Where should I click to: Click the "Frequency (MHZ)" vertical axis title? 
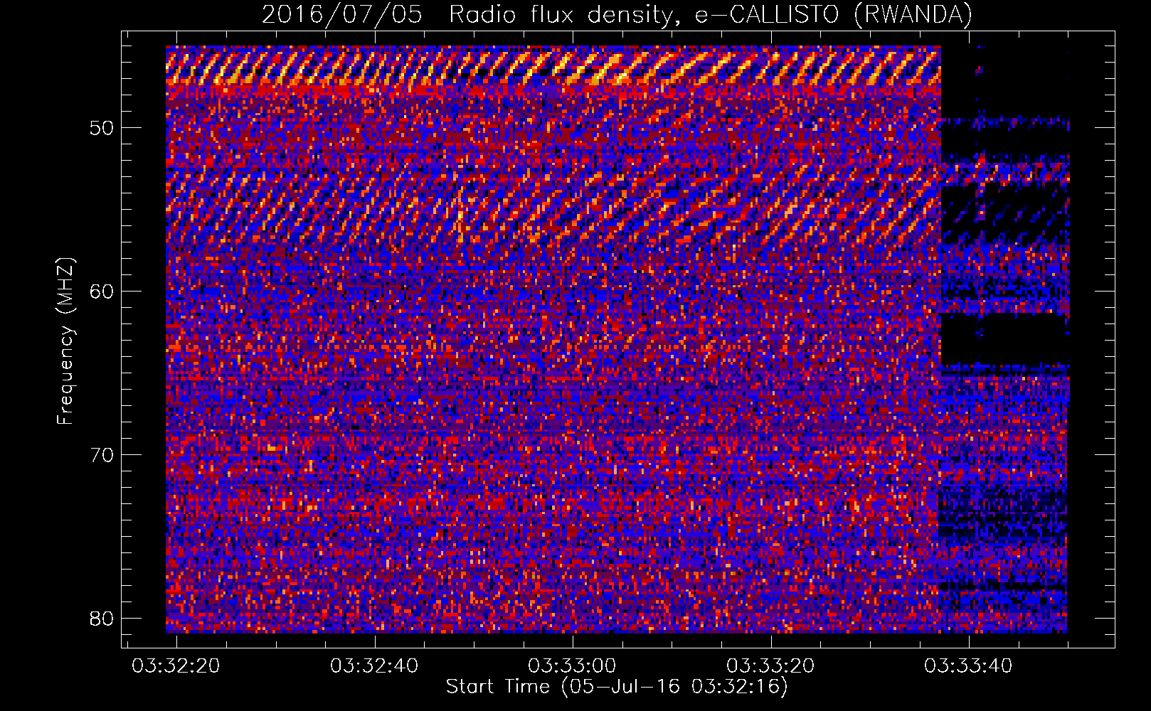(x=65, y=341)
